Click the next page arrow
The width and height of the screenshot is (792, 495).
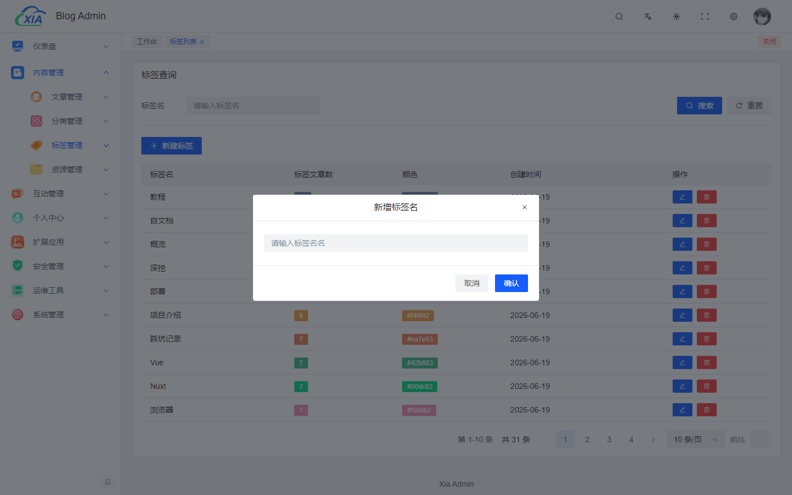[653, 439]
